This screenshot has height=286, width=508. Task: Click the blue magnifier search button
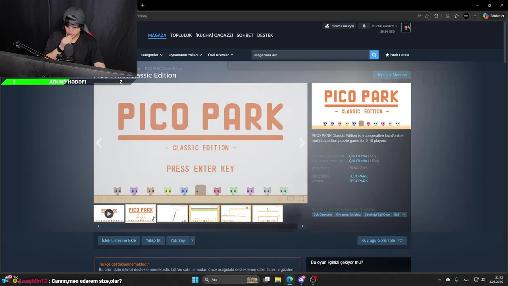pyautogui.click(x=374, y=55)
